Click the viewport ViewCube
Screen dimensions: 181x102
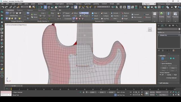coord(150,29)
